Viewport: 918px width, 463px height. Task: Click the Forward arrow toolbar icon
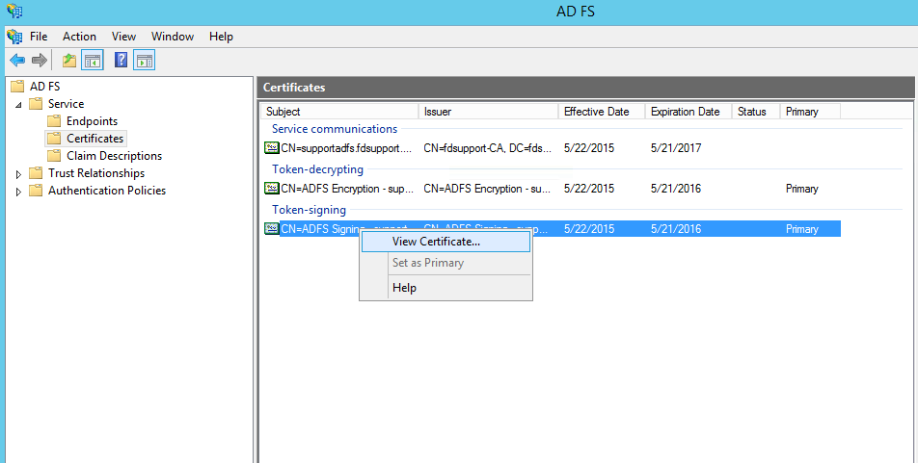40,61
